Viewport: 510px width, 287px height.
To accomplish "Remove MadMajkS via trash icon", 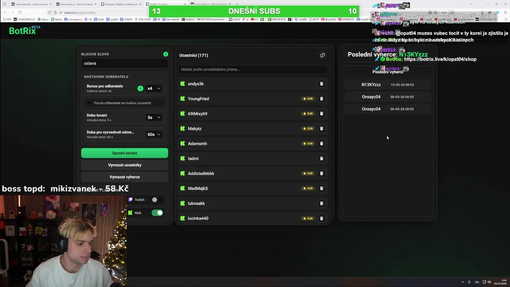I will 322,189.
